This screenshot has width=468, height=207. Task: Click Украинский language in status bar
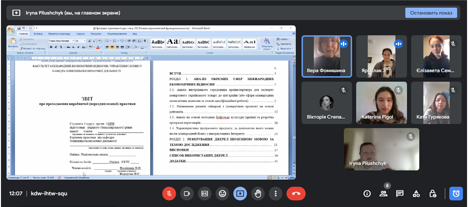[x=77, y=177]
